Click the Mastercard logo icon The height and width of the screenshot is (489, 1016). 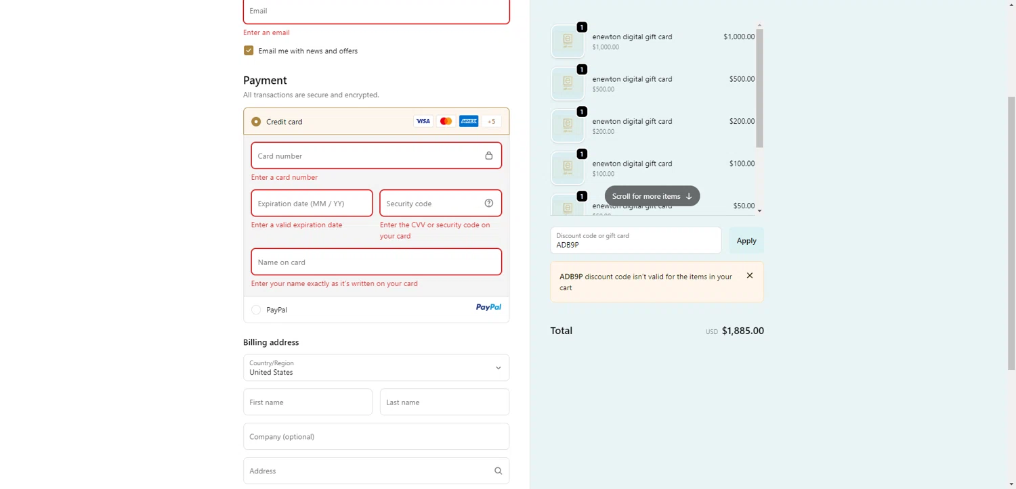pyautogui.click(x=446, y=121)
